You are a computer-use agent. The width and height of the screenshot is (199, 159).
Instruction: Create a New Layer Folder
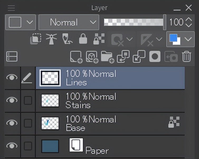pyautogui.click(x=107, y=57)
